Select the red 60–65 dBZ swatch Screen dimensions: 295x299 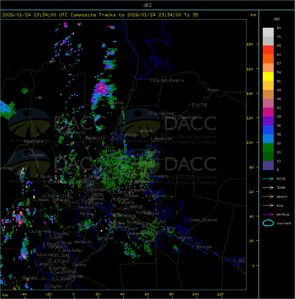268,50
